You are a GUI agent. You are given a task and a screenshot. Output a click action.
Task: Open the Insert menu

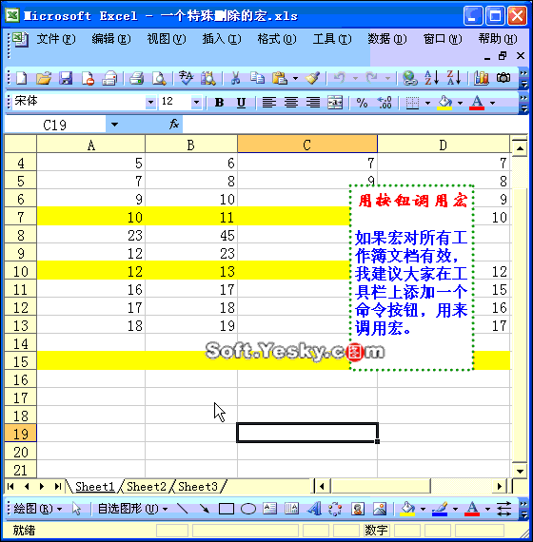(x=222, y=39)
